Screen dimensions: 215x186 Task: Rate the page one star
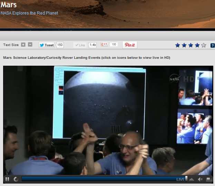point(177,45)
